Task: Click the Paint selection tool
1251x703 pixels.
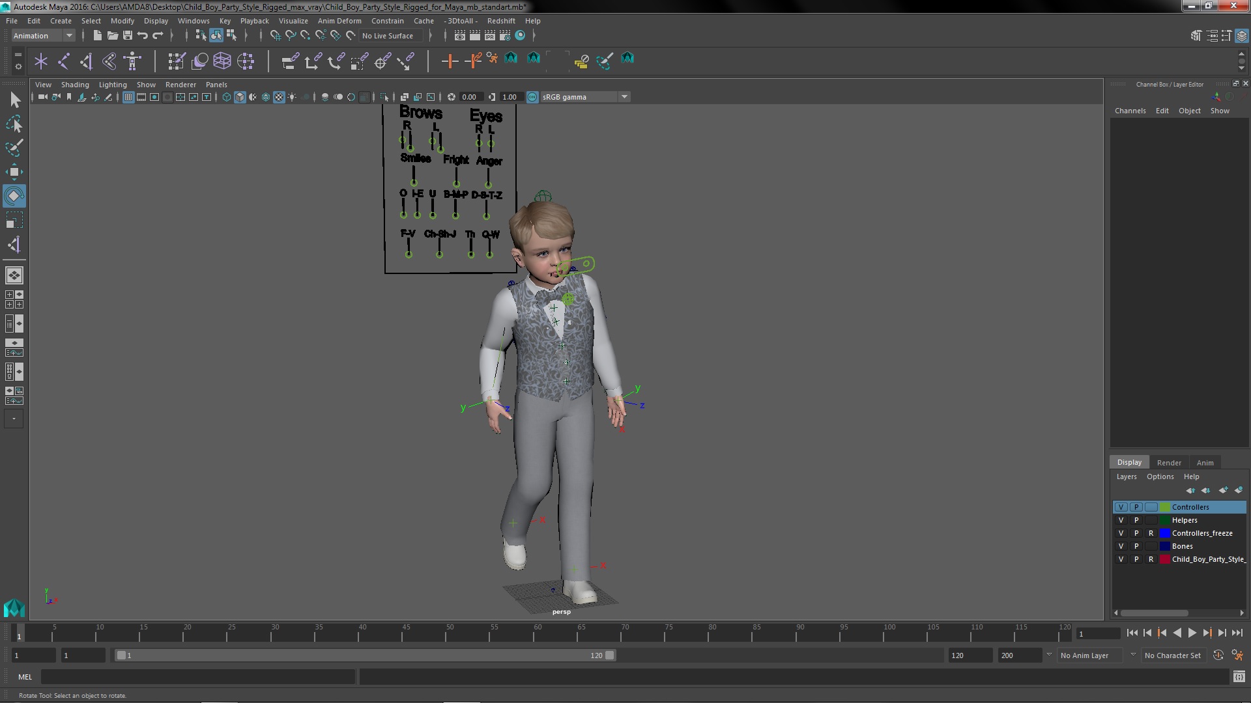Action: point(14,148)
